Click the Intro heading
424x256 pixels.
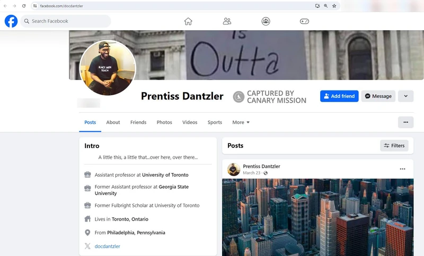[92, 146]
